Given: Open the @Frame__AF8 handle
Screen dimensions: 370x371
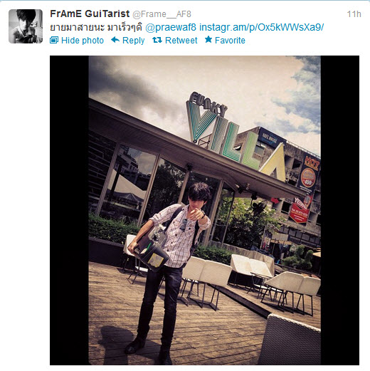Looking at the screenshot, I should (162, 14).
